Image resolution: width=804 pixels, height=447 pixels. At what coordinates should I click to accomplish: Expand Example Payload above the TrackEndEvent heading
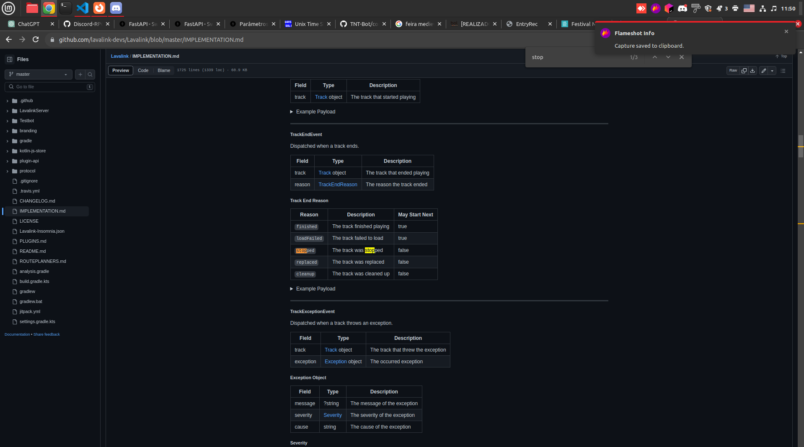313,112
